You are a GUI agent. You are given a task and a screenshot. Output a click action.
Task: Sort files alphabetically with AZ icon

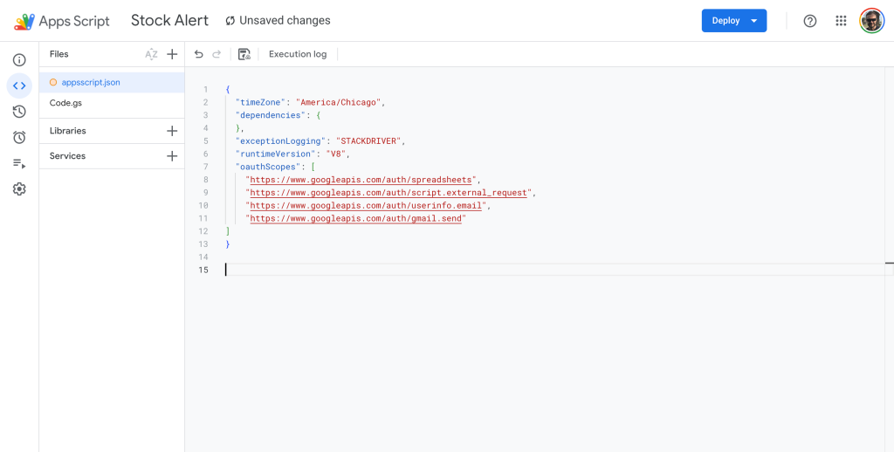[151, 54]
